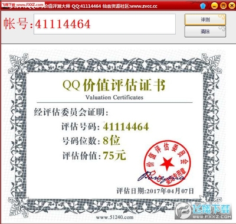Click the blue handwritten signature on the seal
The height and width of the screenshot is (224, 236).
(x=161, y=176)
